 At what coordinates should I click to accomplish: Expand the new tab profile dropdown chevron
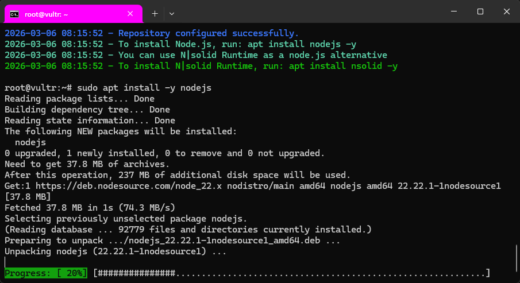point(172,13)
